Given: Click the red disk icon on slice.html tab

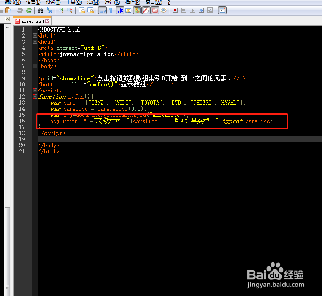Looking at the screenshot, I should [17, 21].
